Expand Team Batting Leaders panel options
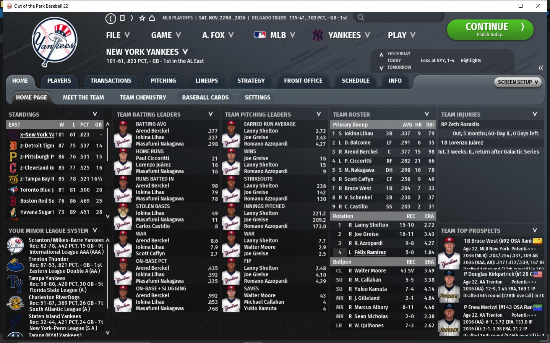 tap(211, 114)
